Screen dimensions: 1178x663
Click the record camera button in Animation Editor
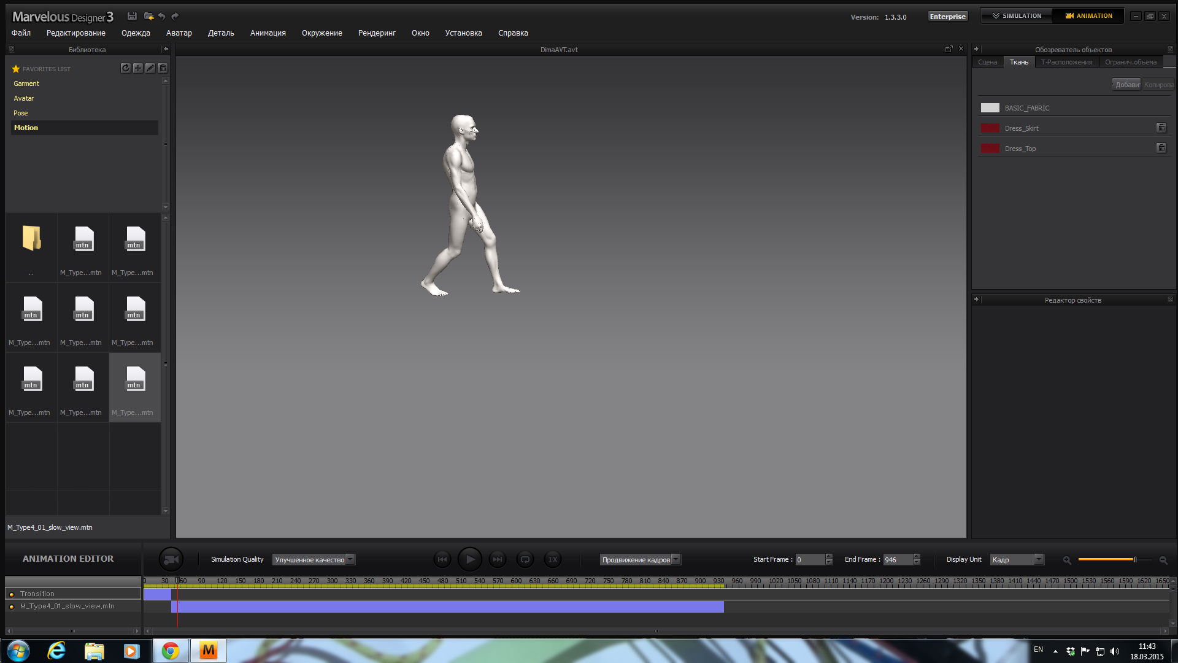(x=171, y=559)
